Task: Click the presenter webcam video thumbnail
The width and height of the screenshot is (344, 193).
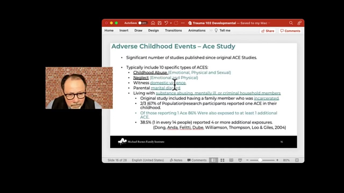Action: point(79,88)
